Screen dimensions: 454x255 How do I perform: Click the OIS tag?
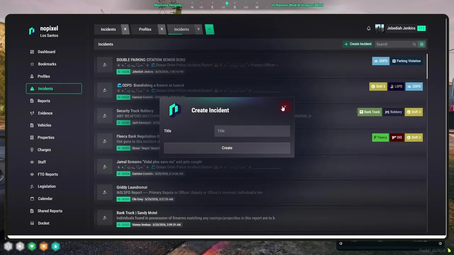[397, 137]
